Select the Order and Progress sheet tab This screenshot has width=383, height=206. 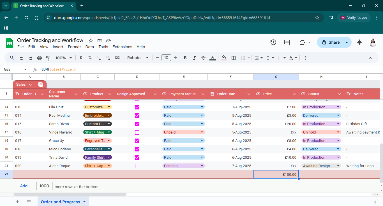pos(60,202)
